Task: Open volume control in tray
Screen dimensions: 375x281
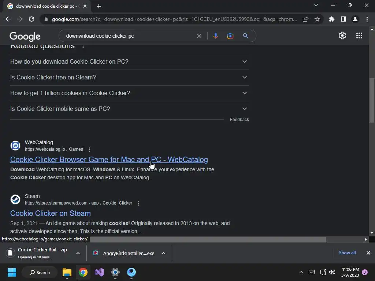Action: [332, 272]
